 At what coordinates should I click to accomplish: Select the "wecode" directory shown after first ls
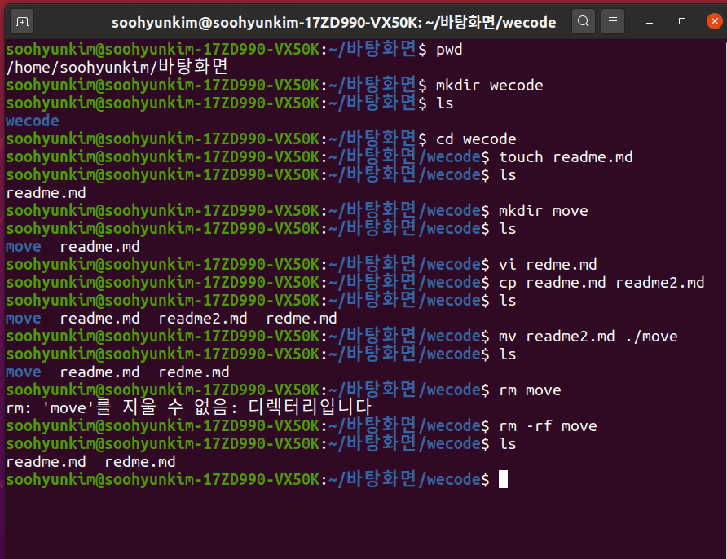pyautogui.click(x=31, y=121)
